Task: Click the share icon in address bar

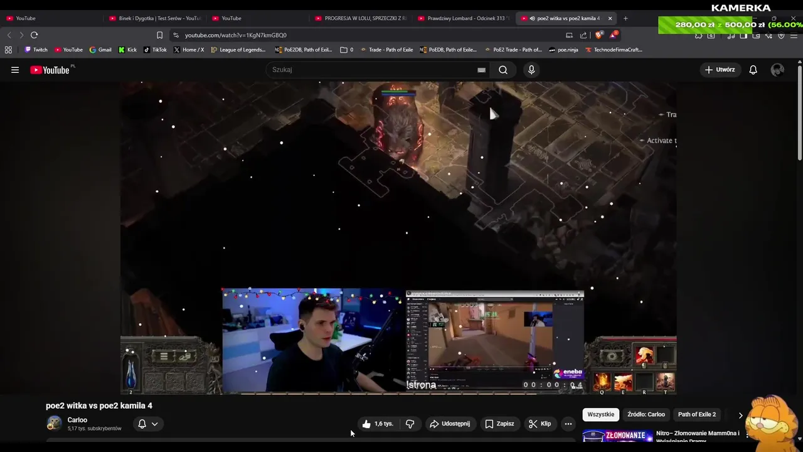Action: 583,35
